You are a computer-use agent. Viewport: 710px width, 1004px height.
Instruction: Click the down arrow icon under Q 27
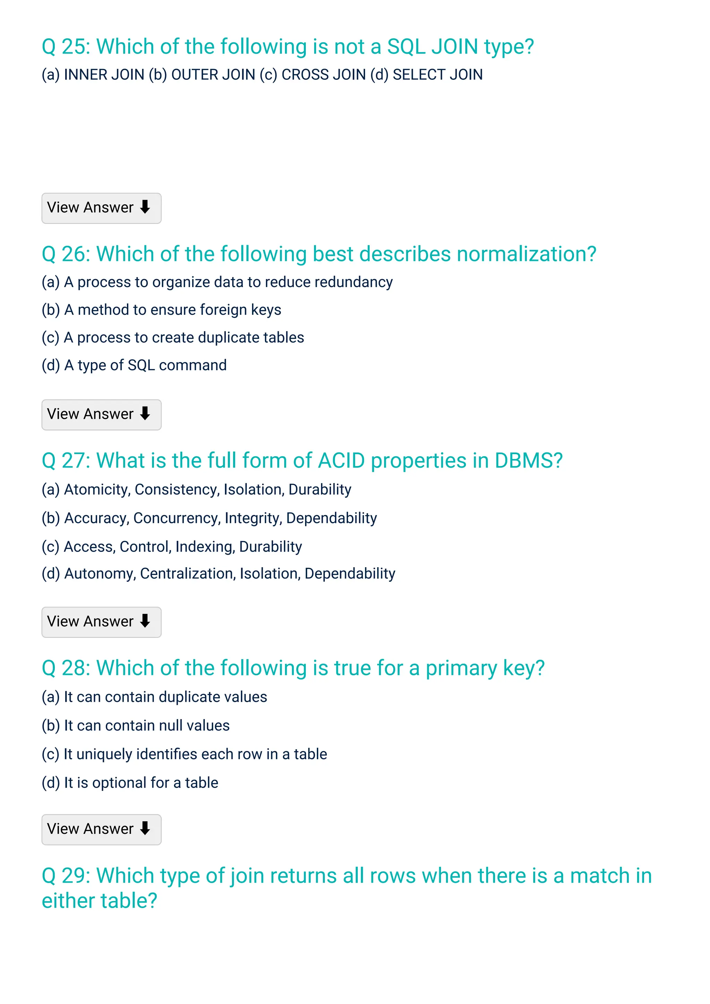pyautogui.click(x=145, y=621)
